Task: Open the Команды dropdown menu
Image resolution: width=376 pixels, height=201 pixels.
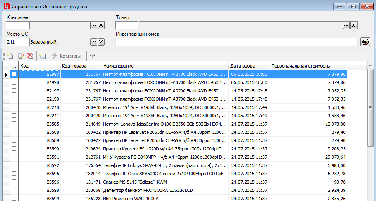Action: click(68, 56)
